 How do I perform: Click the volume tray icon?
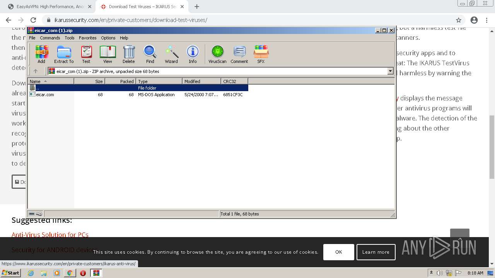[x=440, y=273]
